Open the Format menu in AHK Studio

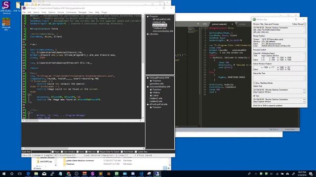pyautogui.click(x=61, y=12)
